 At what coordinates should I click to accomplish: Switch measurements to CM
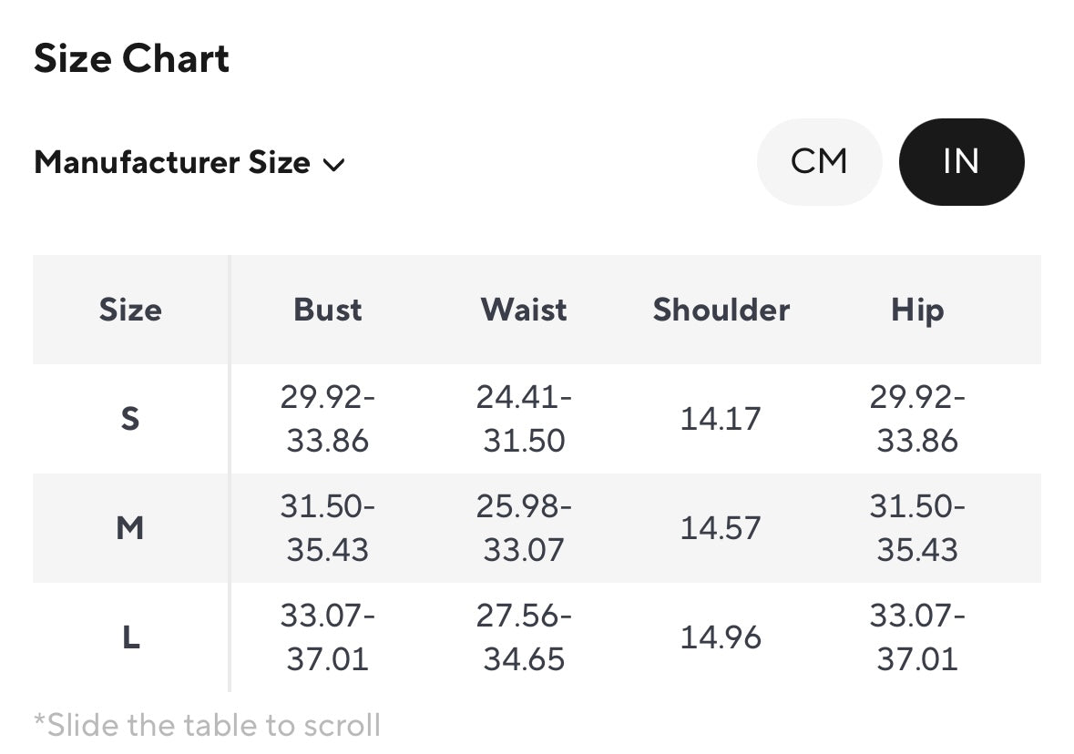click(x=819, y=162)
